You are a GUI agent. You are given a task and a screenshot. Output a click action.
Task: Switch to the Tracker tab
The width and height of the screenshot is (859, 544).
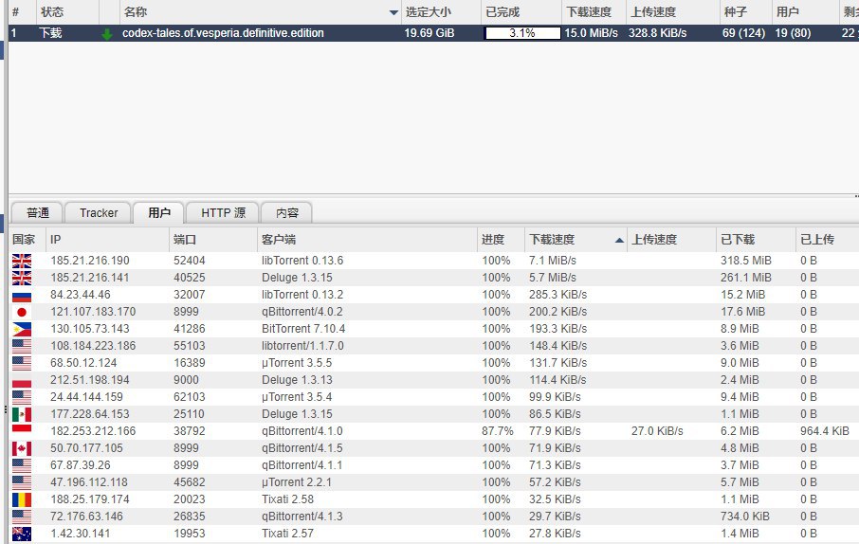[x=99, y=213]
